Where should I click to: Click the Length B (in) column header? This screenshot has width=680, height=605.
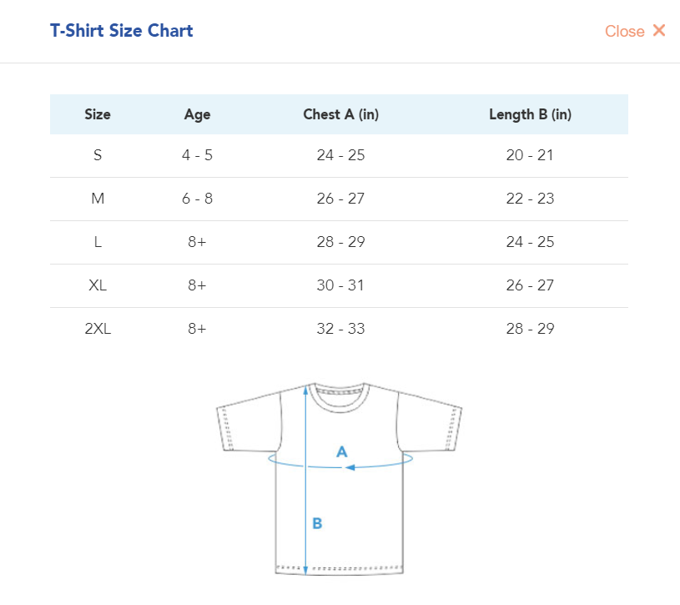click(x=530, y=114)
